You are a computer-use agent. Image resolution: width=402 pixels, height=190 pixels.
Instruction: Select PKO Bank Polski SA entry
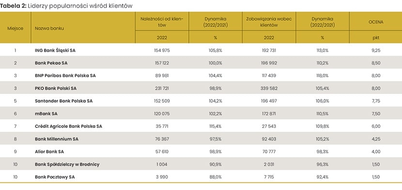(x=56, y=88)
